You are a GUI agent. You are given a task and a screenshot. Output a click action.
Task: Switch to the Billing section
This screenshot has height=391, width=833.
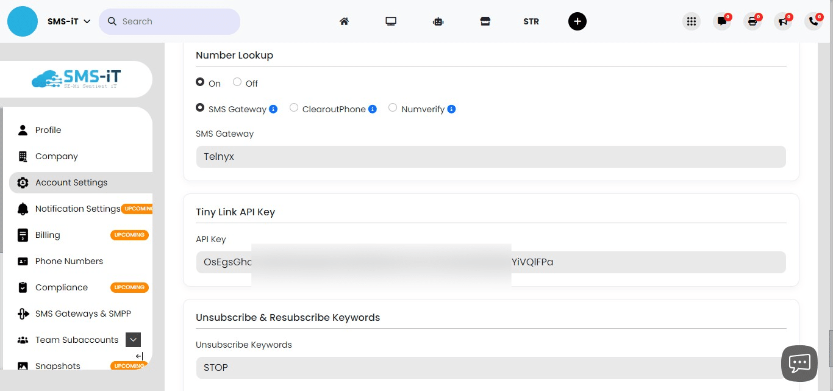click(x=48, y=235)
